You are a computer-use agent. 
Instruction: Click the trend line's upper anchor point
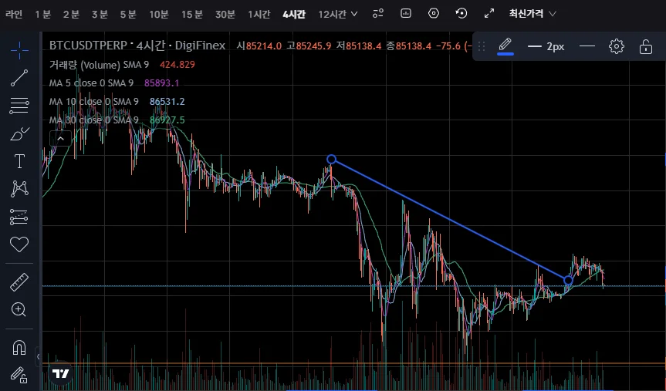(x=332, y=159)
